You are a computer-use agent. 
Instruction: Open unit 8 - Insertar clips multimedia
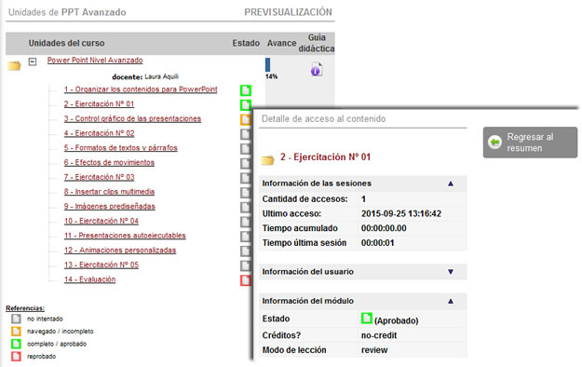click(109, 192)
